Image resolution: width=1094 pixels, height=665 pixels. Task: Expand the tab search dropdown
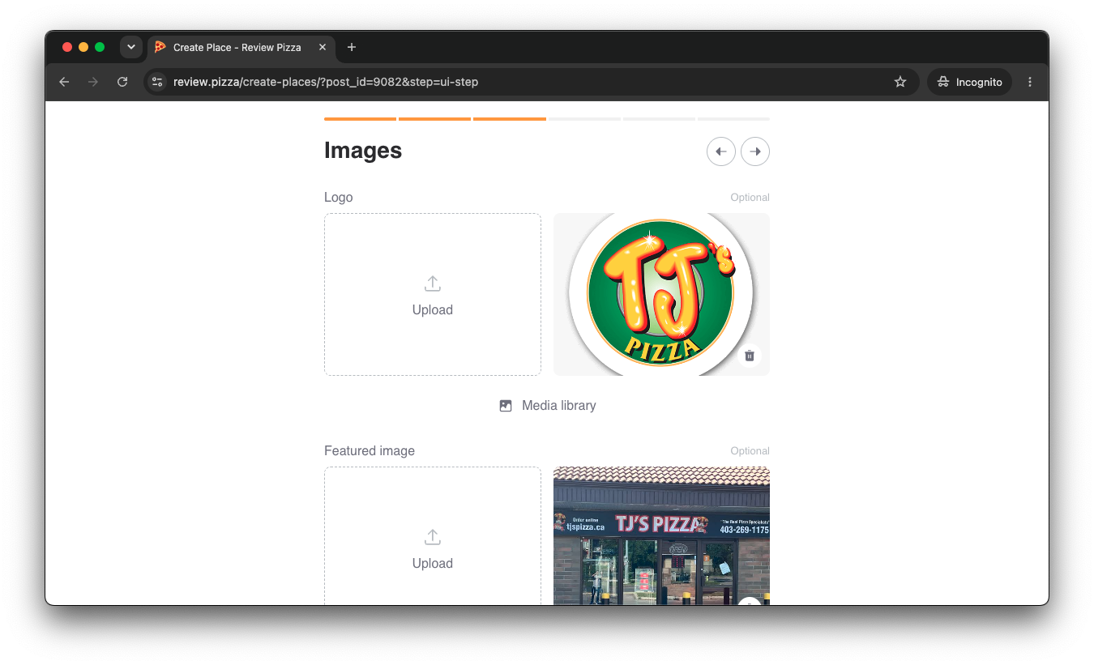pyautogui.click(x=131, y=47)
